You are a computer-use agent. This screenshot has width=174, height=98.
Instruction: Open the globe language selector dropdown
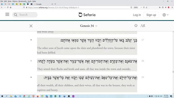click(x=165, y=15)
